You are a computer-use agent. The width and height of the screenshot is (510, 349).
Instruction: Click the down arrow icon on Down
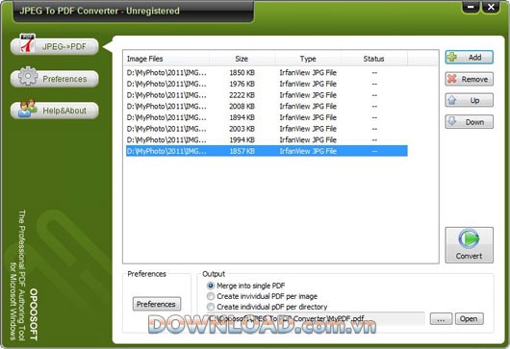[x=452, y=121]
